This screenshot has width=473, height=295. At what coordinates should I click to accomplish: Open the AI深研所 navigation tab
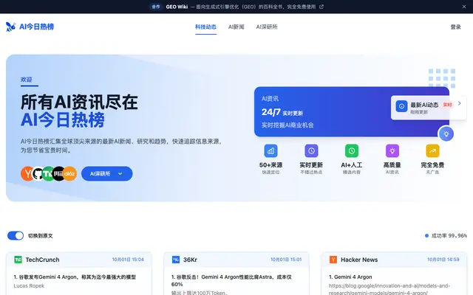point(267,27)
